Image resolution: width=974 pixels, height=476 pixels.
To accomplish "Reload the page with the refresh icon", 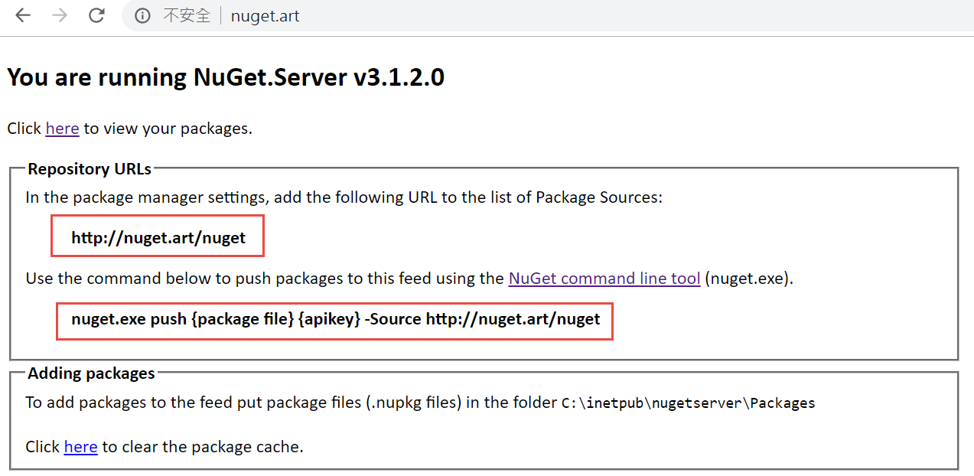I will 96,15.
